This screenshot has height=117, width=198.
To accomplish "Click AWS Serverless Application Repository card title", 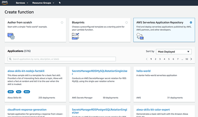I will (160, 22).
